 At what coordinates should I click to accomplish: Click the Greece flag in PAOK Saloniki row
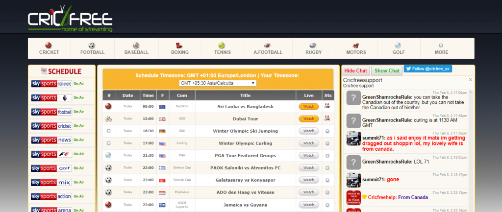pos(162,168)
